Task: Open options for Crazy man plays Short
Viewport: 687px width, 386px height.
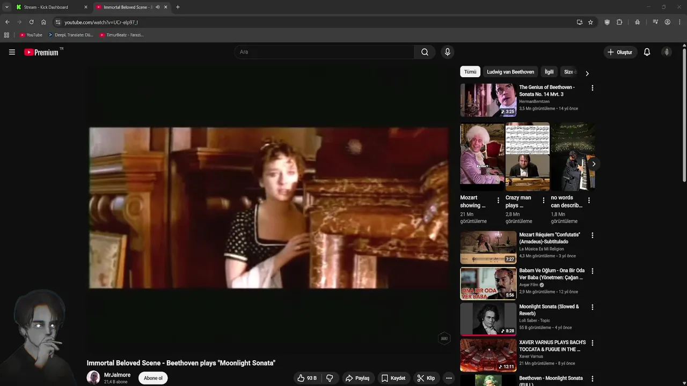Action: [543, 201]
